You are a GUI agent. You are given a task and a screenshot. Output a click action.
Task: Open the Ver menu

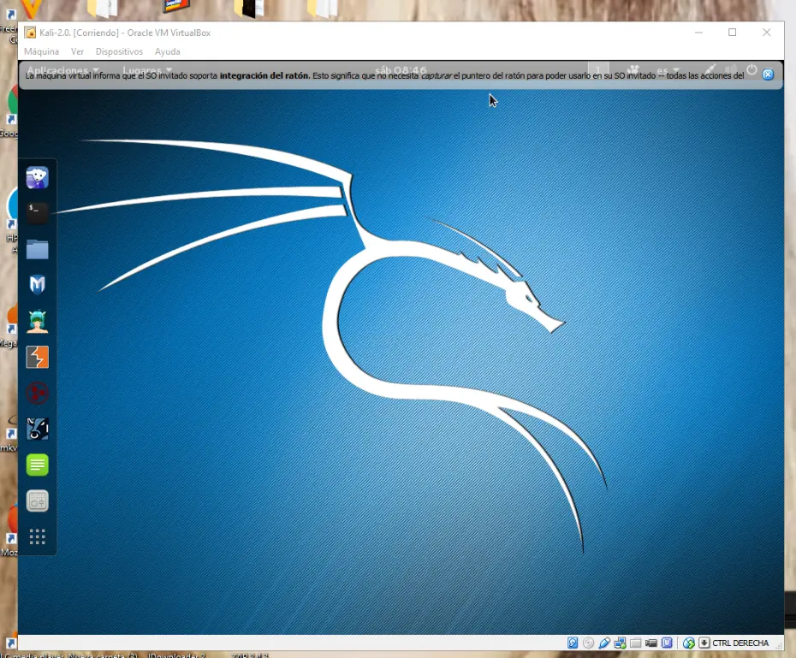click(x=77, y=51)
